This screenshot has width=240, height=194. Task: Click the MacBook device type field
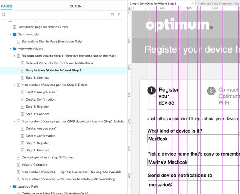click(x=192, y=139)
